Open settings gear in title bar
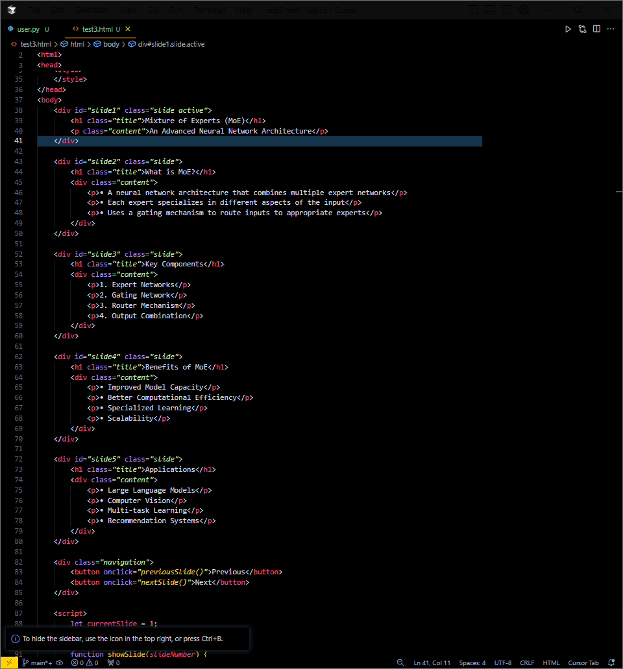This screenshot has height=669, width=623. pos(524,10)
